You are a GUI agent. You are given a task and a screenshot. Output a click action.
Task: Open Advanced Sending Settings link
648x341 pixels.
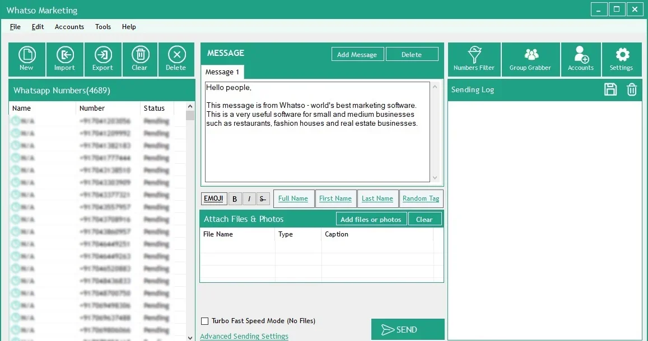coord(244,336)
